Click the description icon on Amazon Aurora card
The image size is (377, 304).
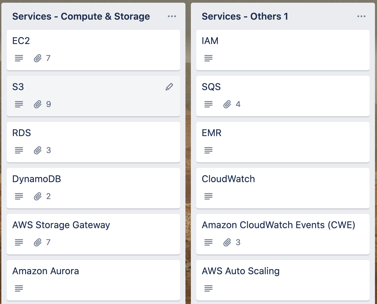tap(19, 288)
